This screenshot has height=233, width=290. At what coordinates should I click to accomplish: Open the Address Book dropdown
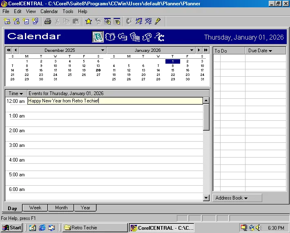[232, 198]
